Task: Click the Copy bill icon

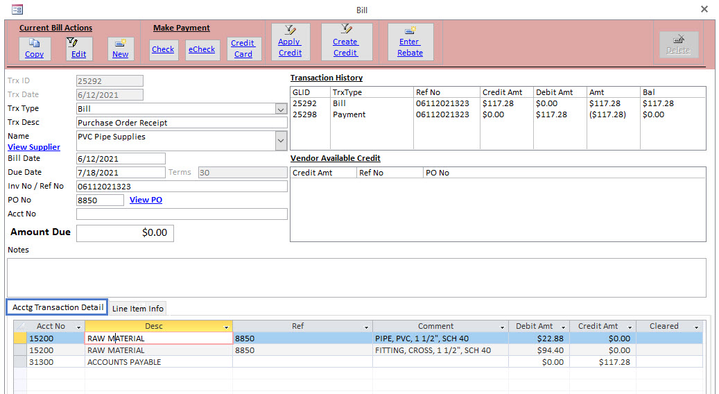Action: pos(35,44)
